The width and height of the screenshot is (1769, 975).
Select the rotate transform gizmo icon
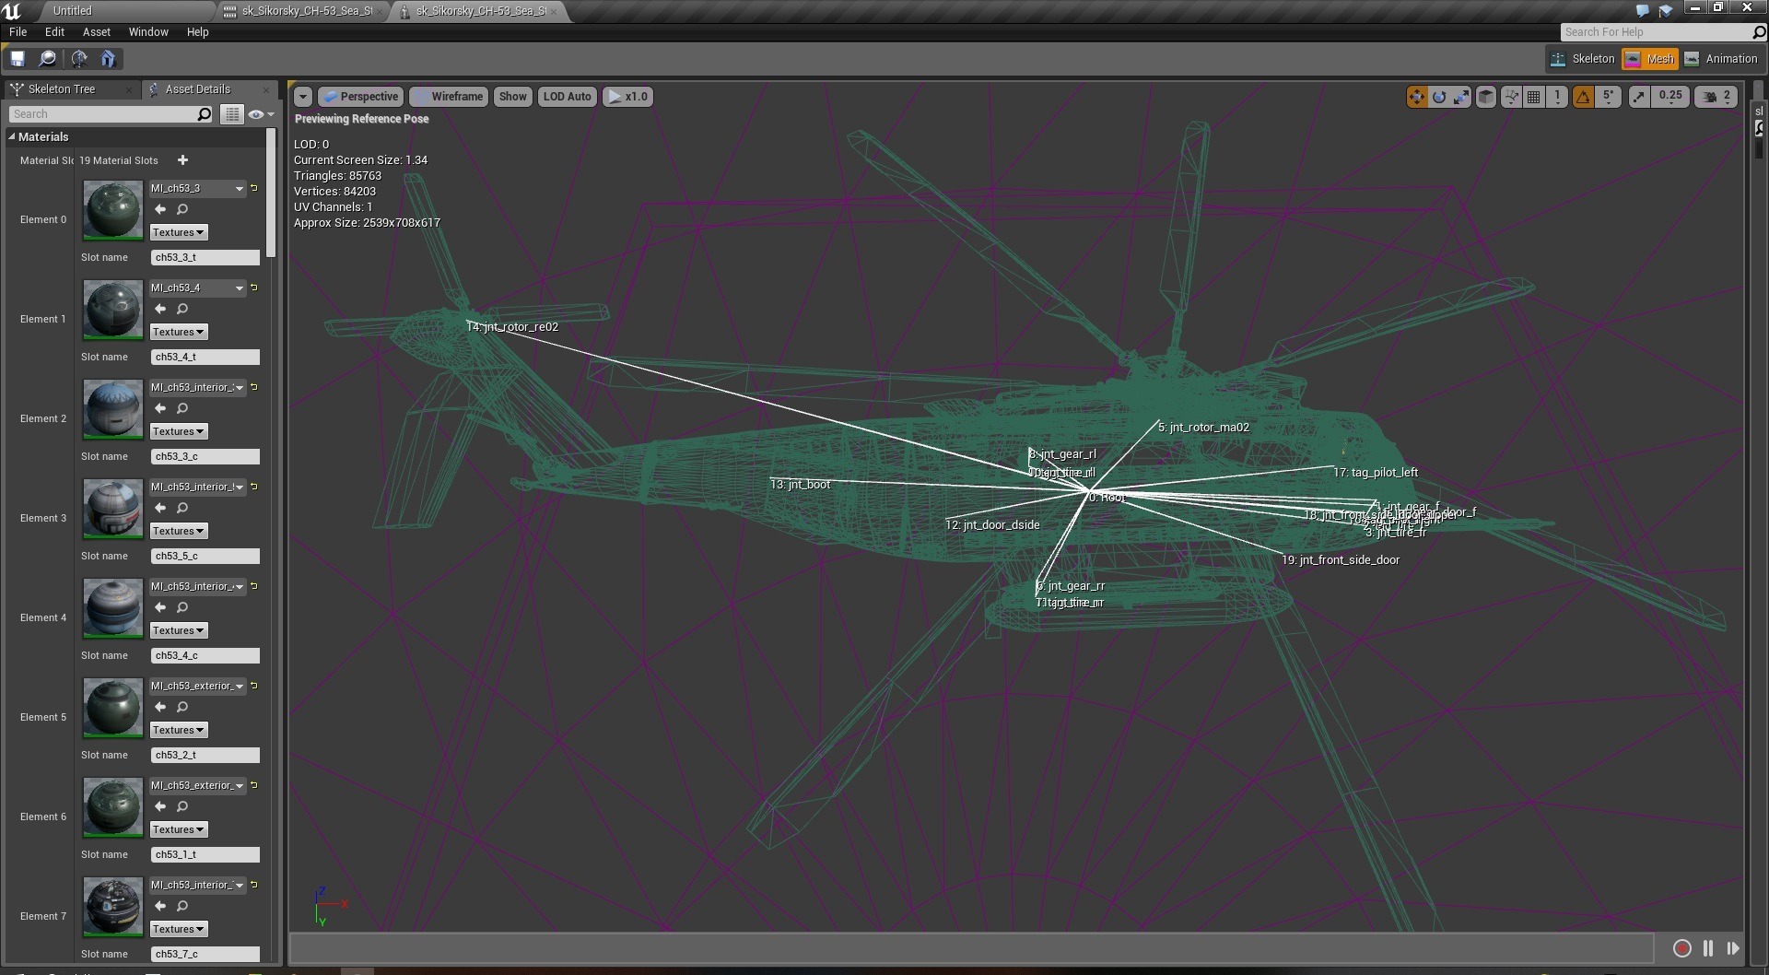coord(1439,97)
